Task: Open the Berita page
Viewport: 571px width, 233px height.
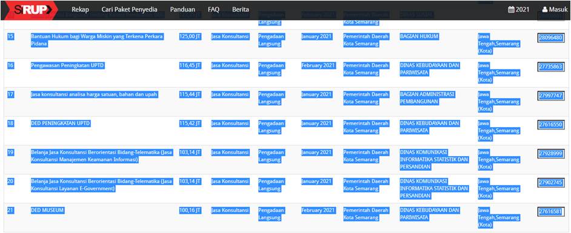Action: point(241,10)
